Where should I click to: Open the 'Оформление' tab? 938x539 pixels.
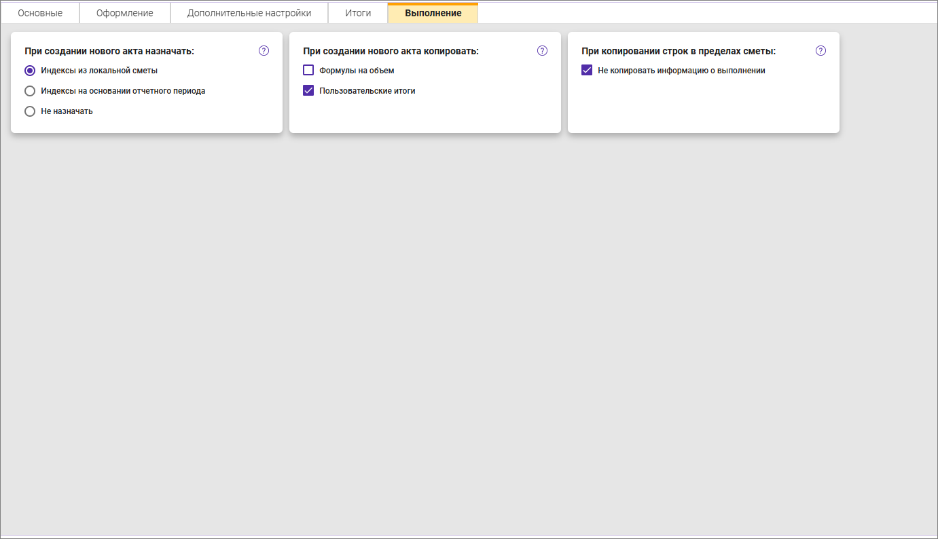[x=124, y=14]
